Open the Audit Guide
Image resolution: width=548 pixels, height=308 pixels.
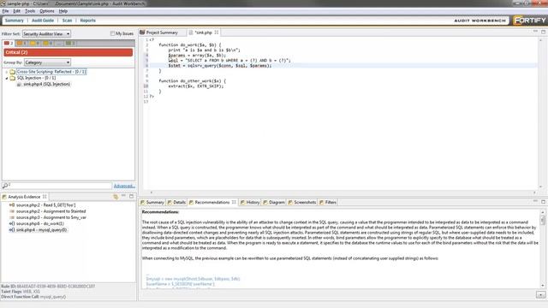[43, 21]
